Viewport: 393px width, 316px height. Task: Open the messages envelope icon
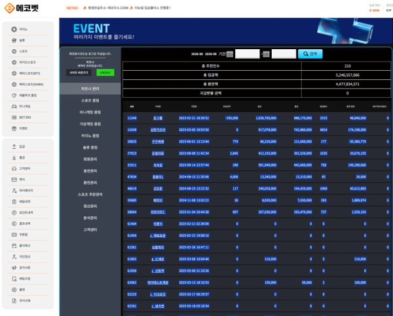point(14,180)
